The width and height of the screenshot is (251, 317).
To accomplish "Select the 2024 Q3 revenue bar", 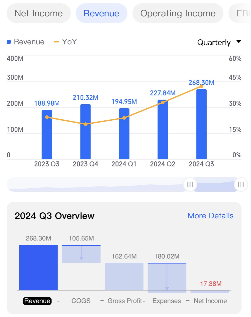I will pyautogui.click(x=201, y=124).
